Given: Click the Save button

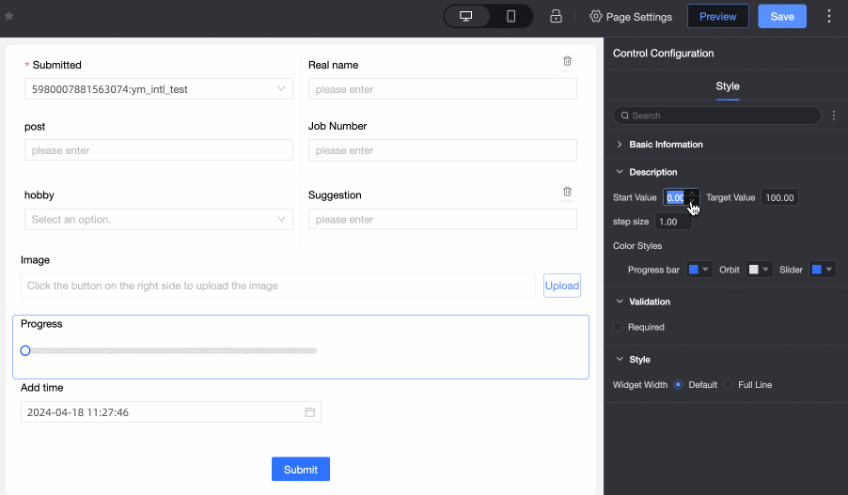Looking at the screenshot, I should click(782, 17).
